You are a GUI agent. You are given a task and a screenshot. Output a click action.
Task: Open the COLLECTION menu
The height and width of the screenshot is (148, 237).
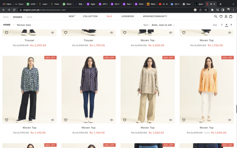click(x=90, y=16)
